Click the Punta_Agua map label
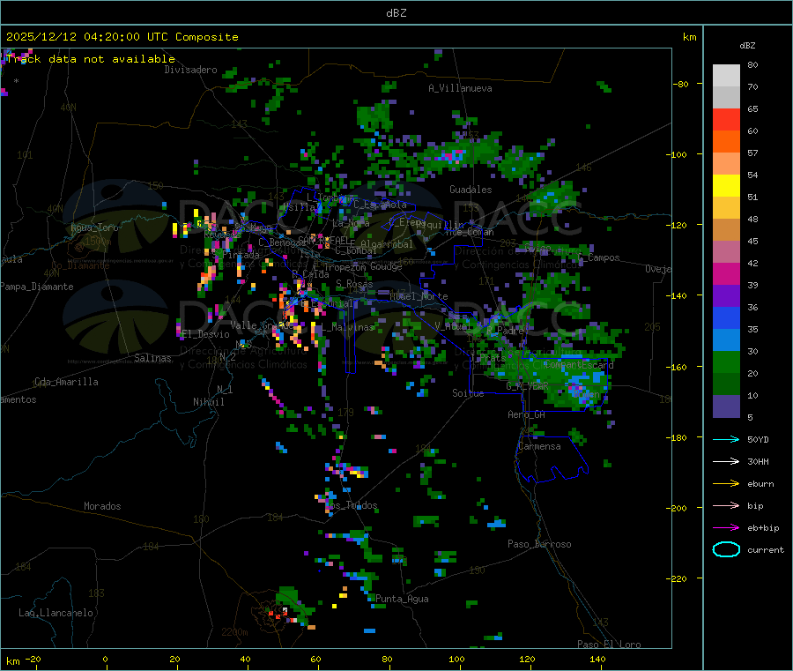Viewport: 793px width, 671px height. 402,599
